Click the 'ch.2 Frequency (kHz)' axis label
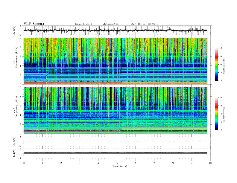Viewport: 237px width, 183px height. (x=16, y=107)
